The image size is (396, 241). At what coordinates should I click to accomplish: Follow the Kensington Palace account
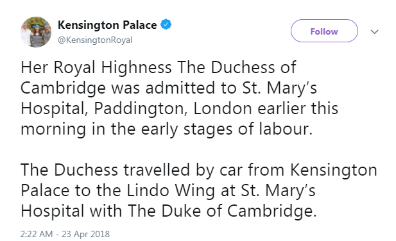(324, 31)
